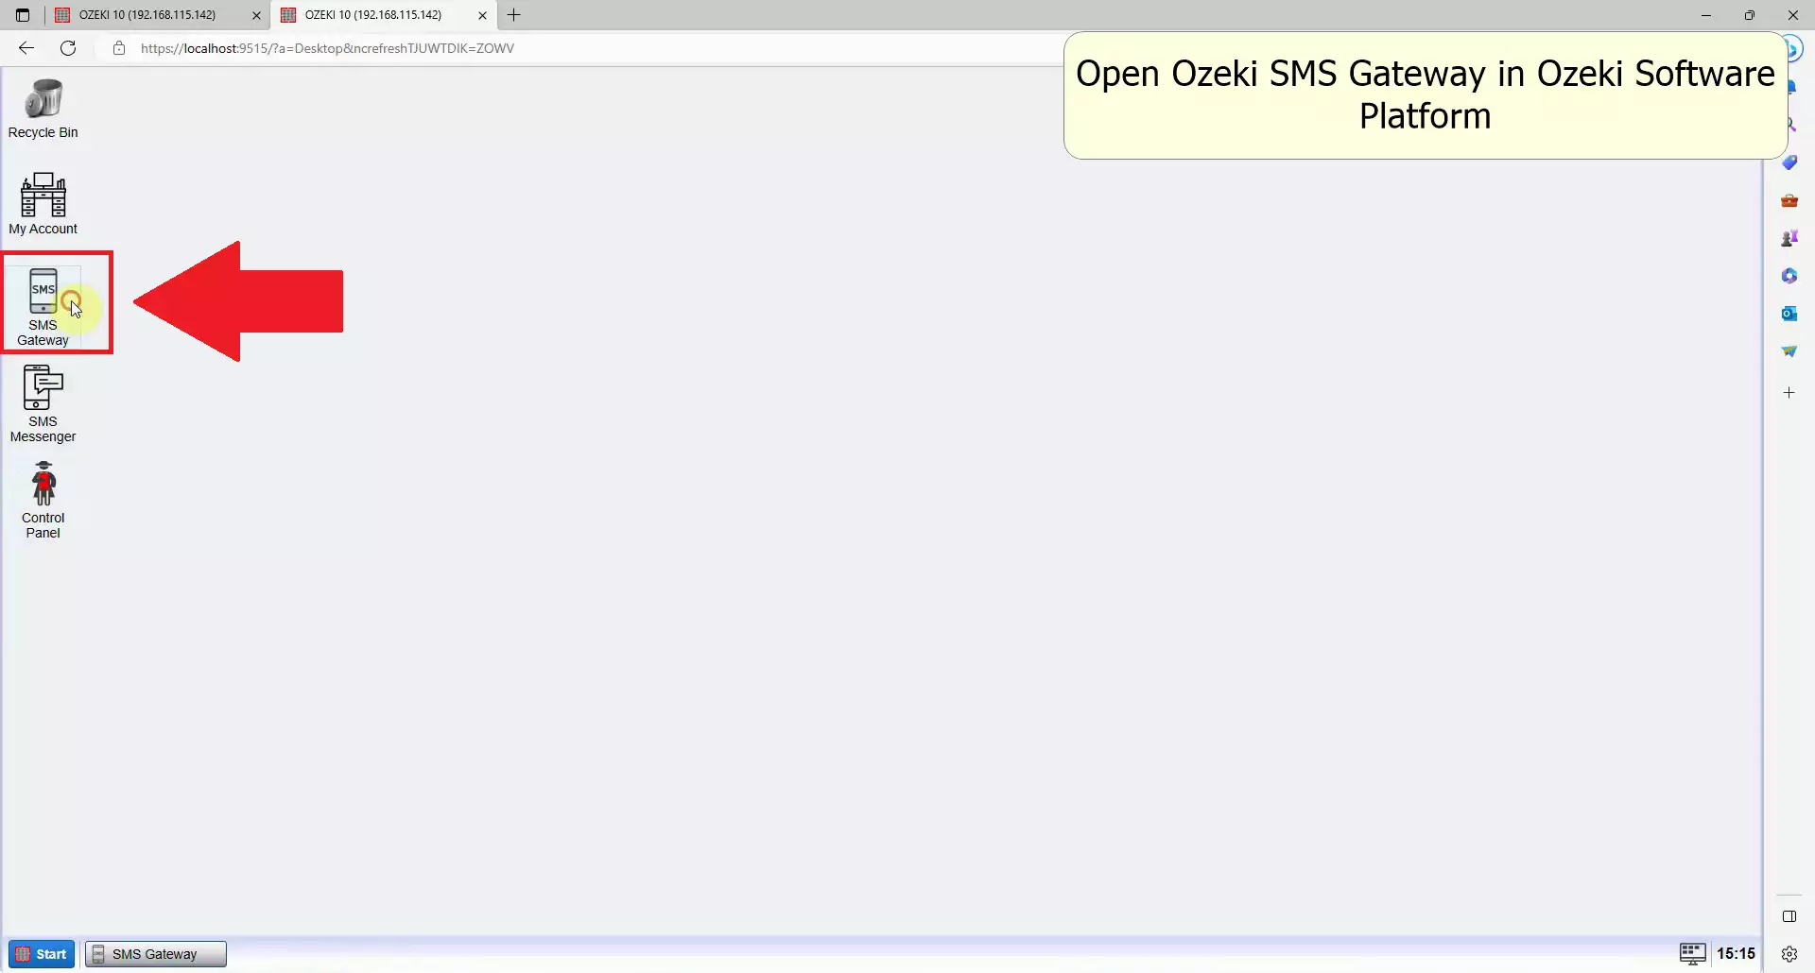Open the Control Panel desktop icon

tap(43, 500)
